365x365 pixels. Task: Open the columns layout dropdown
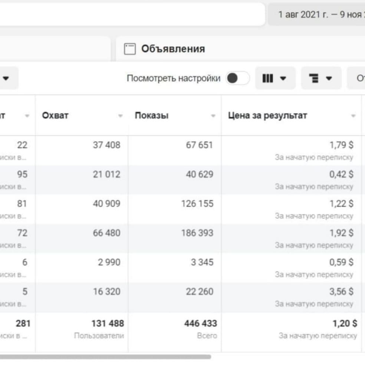[x=275, y=78]
